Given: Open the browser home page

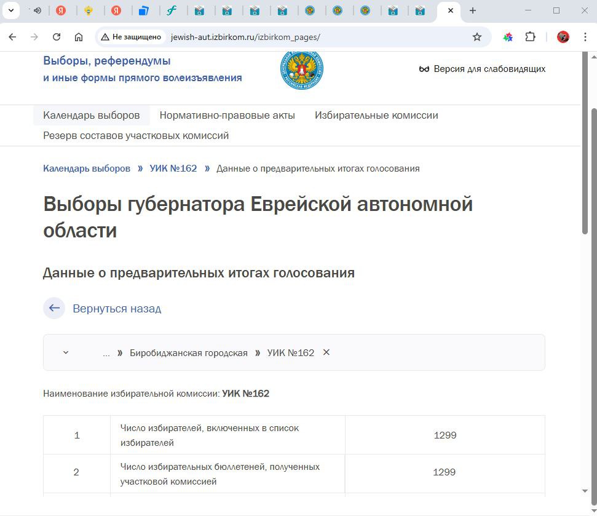Looking at the screenshot, I should (79, 37).
